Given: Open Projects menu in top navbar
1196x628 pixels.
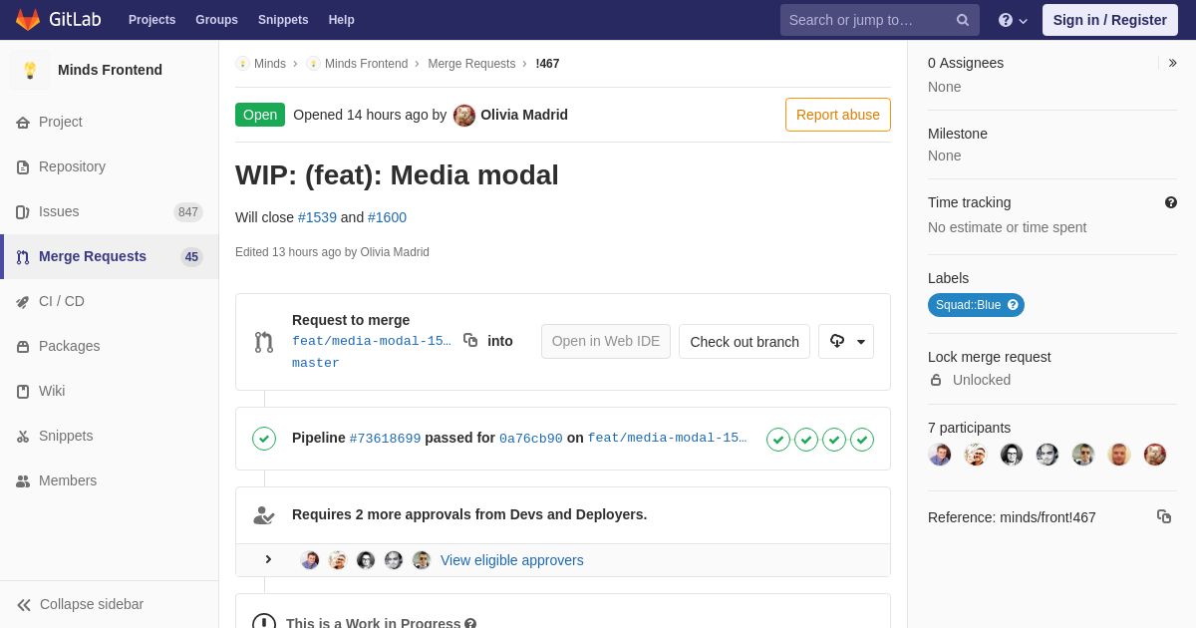Looking at the screenshot, I should (x=151, y=20).
